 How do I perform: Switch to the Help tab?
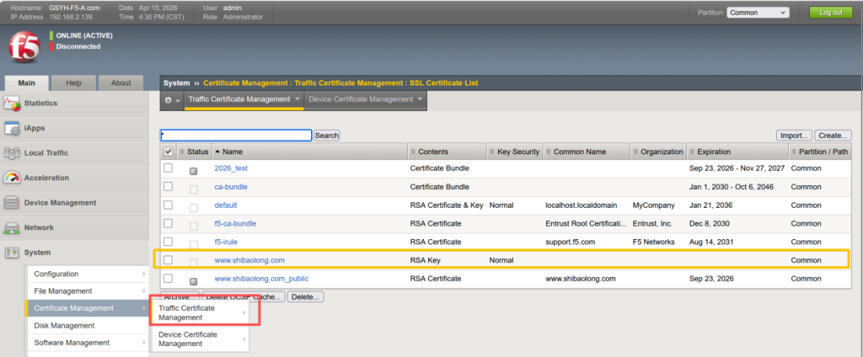coord(73,83)
